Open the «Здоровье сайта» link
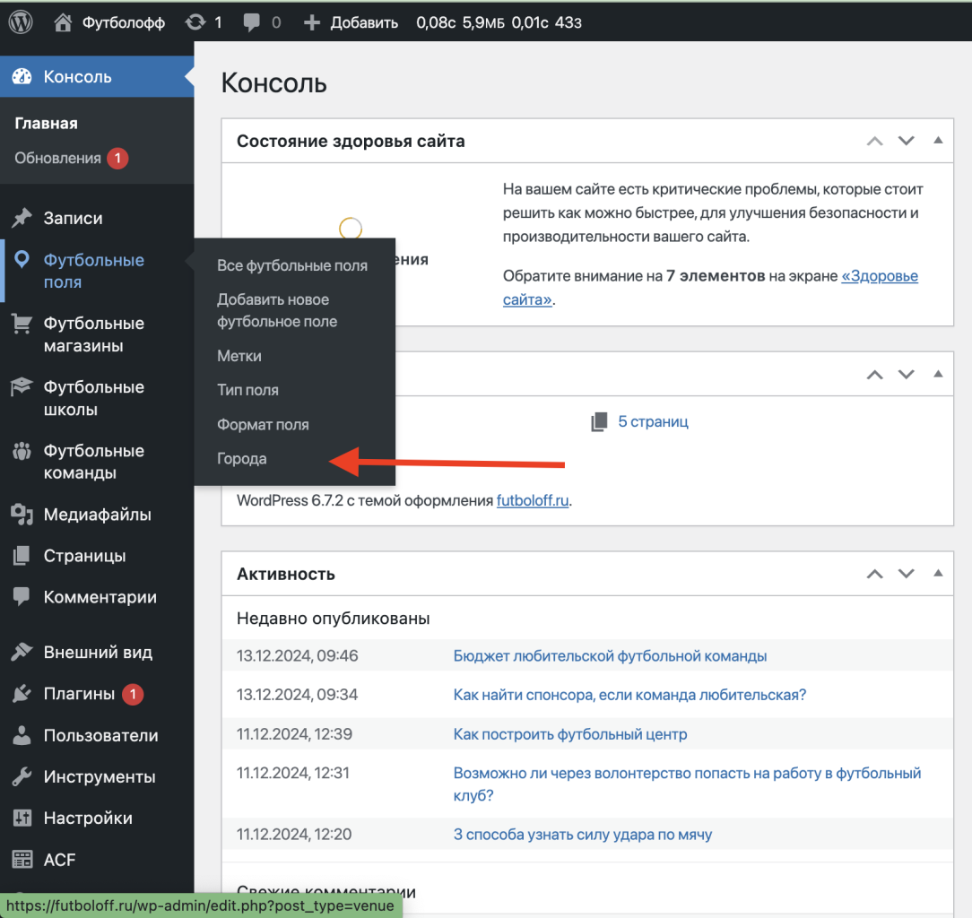972x918 pixels. click(879, 276)
